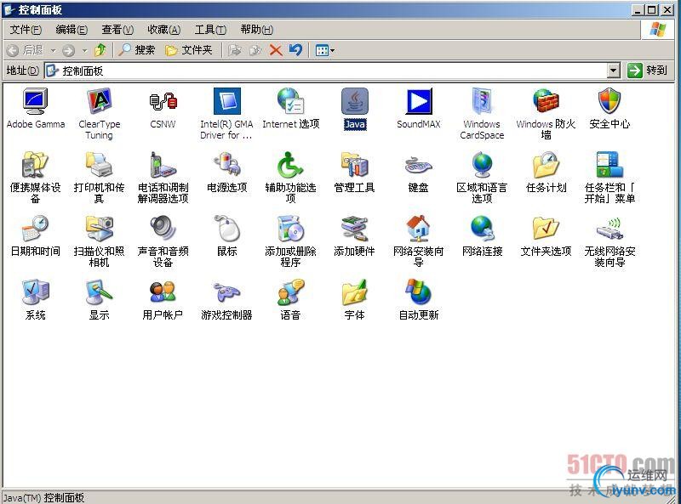Open the Views dropdown button
681x504 pixels.
coord(325,50)
